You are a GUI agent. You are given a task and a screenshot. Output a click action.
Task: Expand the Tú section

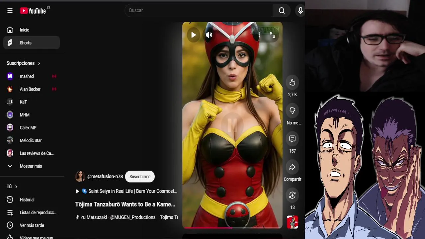(x=12, y=187)
